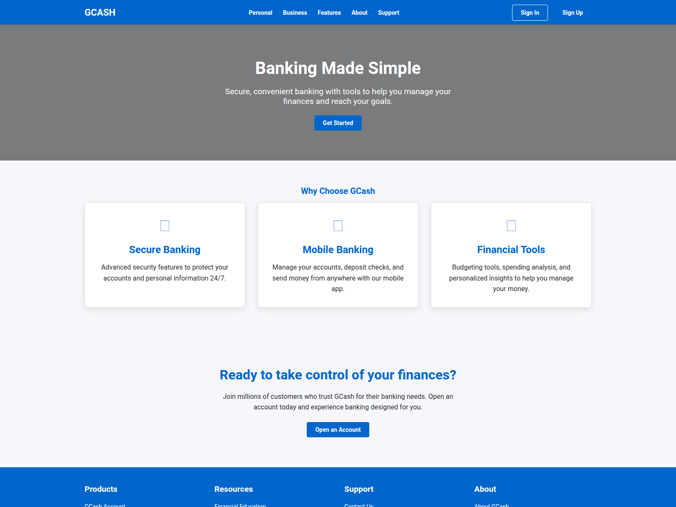
Task: Click the 'Join millions of customers' paragraph
Action: (x=338, y=402)
